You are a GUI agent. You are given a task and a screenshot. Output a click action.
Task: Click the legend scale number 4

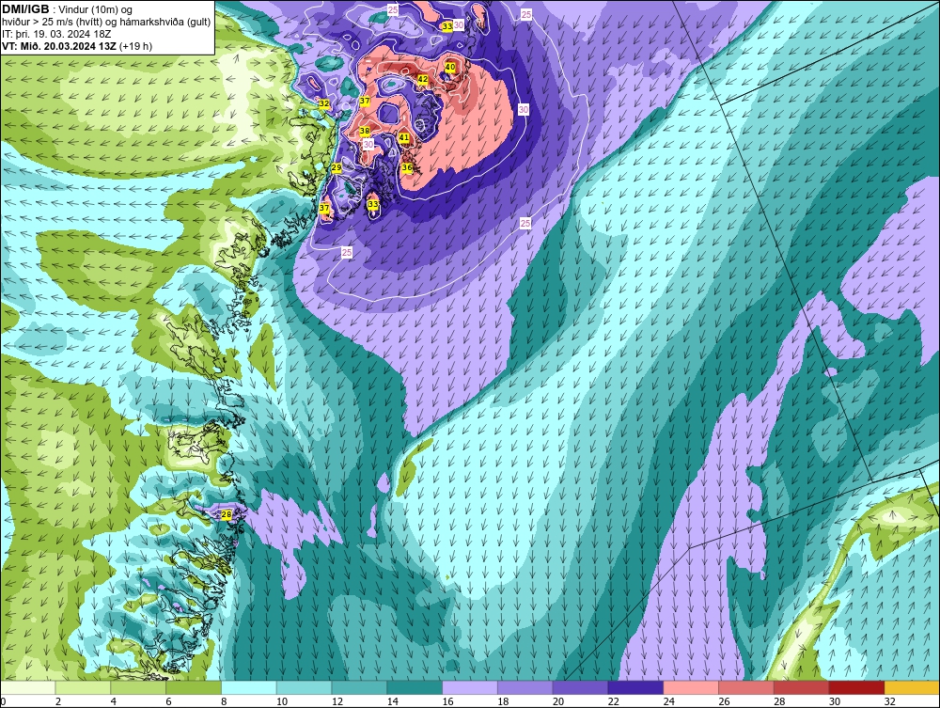point(114,701)
